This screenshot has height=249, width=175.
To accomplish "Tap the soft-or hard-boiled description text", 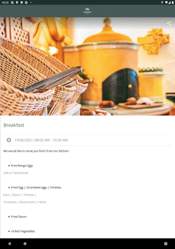I will click(15, 173).
